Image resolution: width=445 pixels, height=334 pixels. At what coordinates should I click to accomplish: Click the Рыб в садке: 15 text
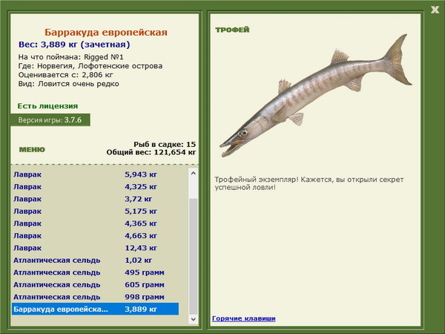(165, 144)
